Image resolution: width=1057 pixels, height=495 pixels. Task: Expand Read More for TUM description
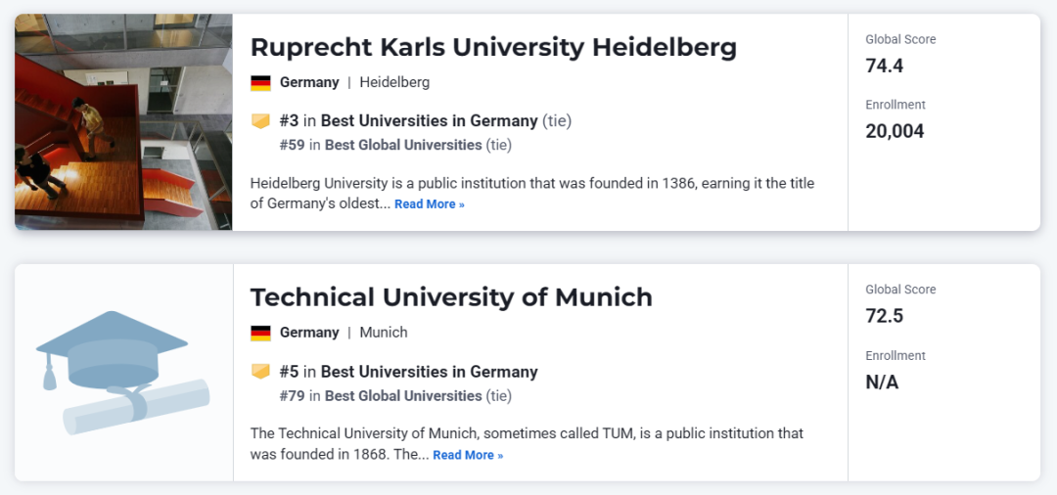point(468,455)
